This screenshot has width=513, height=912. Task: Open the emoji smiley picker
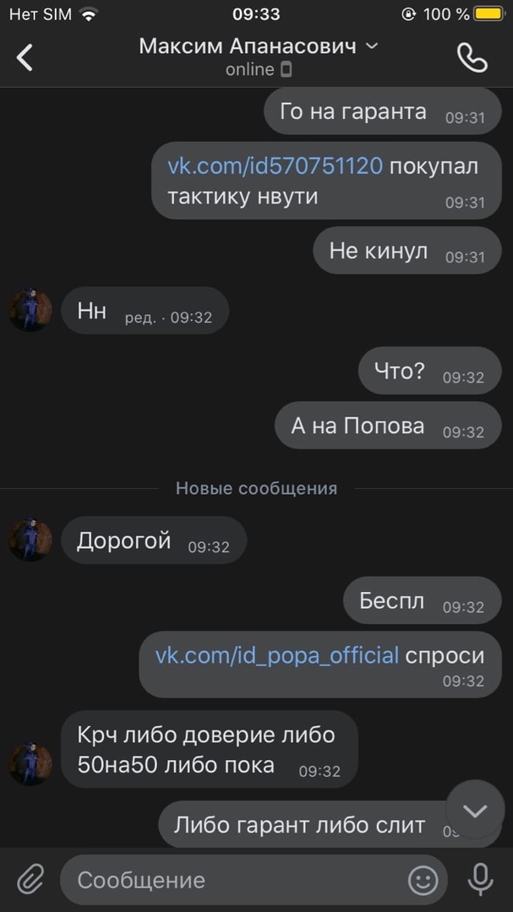pyautogui.click(x=423, y=880)
